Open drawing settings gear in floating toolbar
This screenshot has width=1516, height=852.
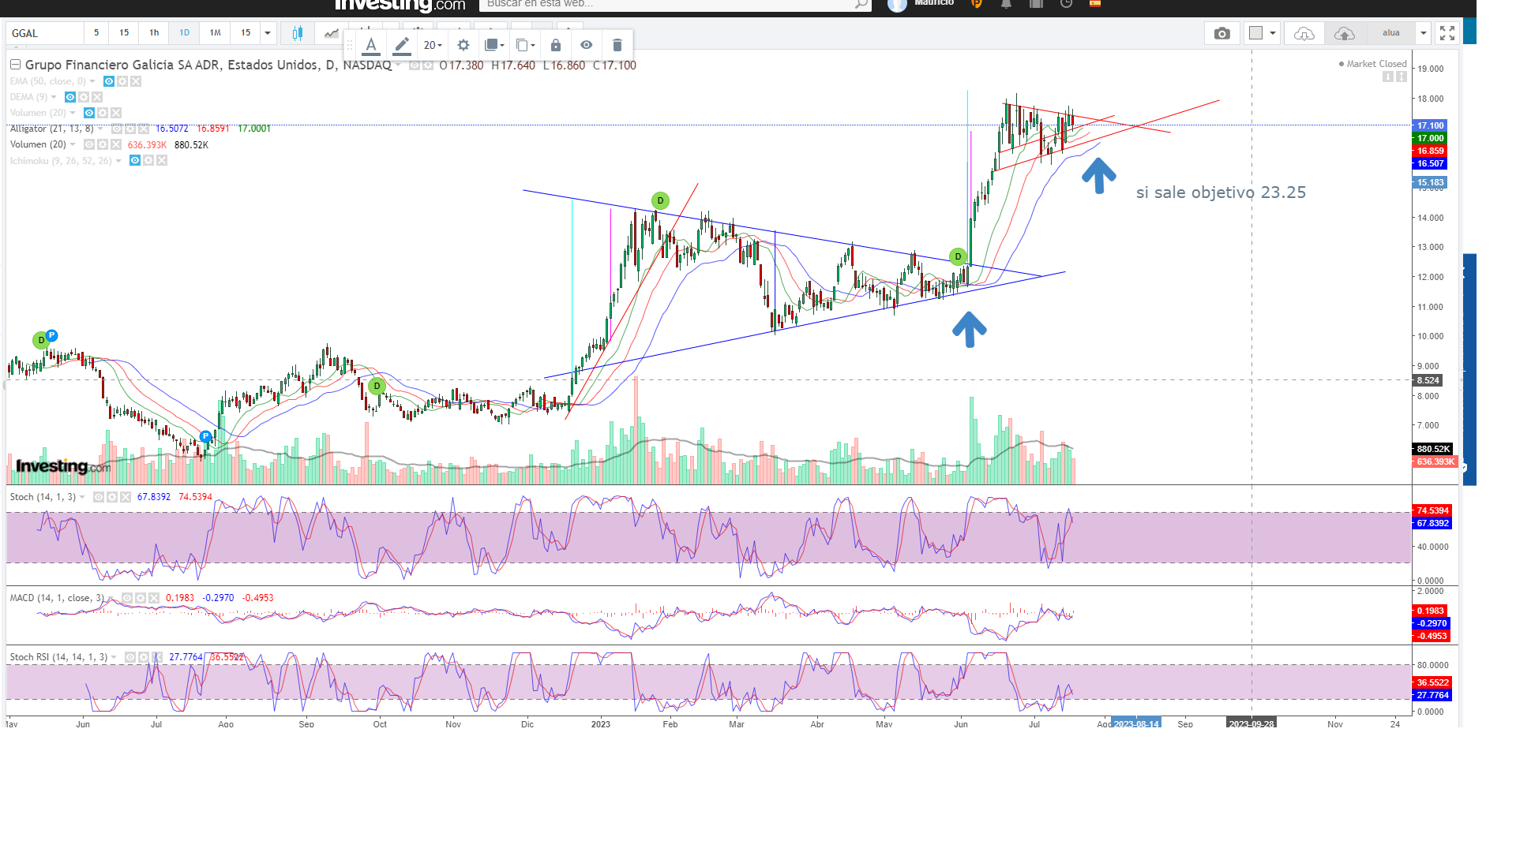click(463, 45)
